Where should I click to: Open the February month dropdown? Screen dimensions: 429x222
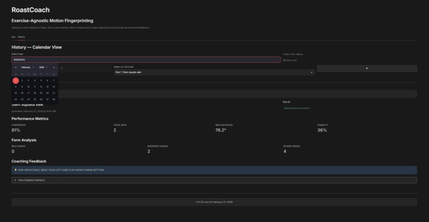point(27,67)
